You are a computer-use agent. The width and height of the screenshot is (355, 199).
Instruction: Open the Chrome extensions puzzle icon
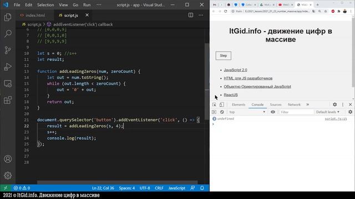pos(339,11)
